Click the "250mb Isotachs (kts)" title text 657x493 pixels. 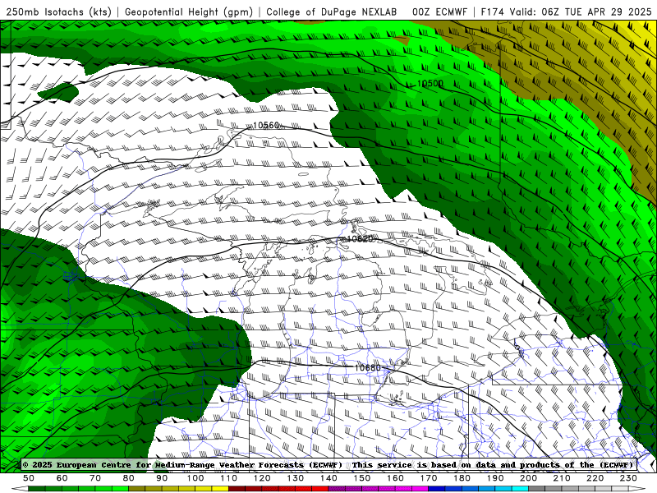click(x=59, y=12)
